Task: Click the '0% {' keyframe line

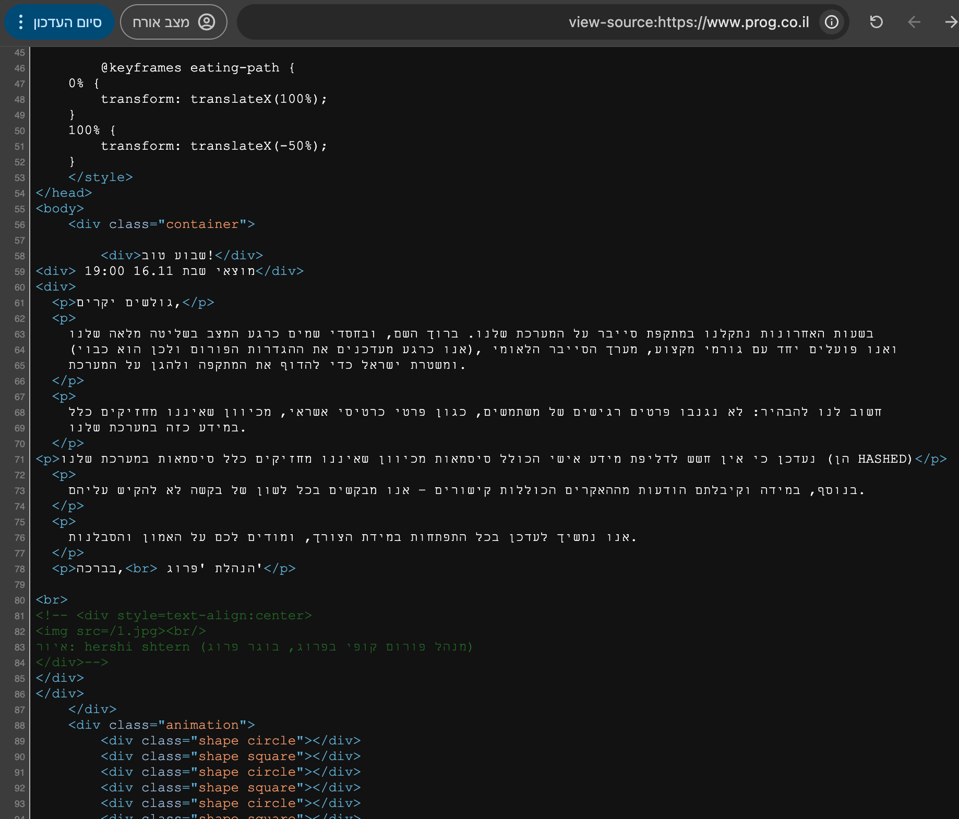Action: [x=84, y=83]
